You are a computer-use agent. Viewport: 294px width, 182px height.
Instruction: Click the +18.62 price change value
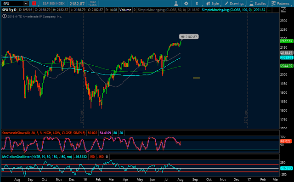coord(92,2)
